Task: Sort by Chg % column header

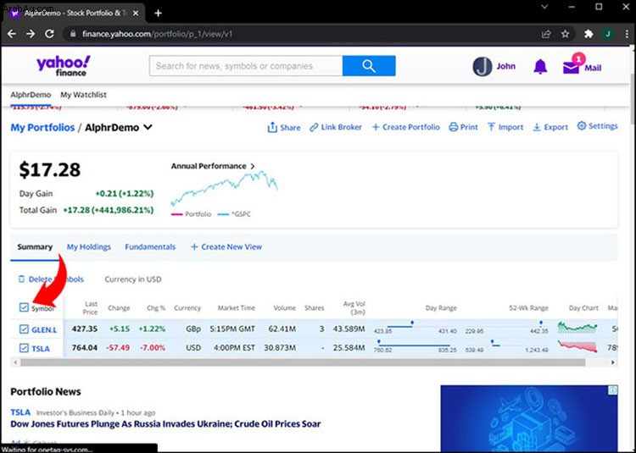Action: point(156,308)
